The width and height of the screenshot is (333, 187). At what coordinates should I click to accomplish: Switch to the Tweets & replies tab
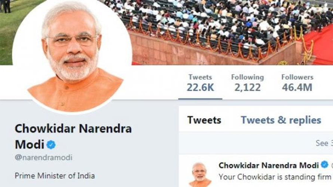pyautogui.click(x=281, y=120)
